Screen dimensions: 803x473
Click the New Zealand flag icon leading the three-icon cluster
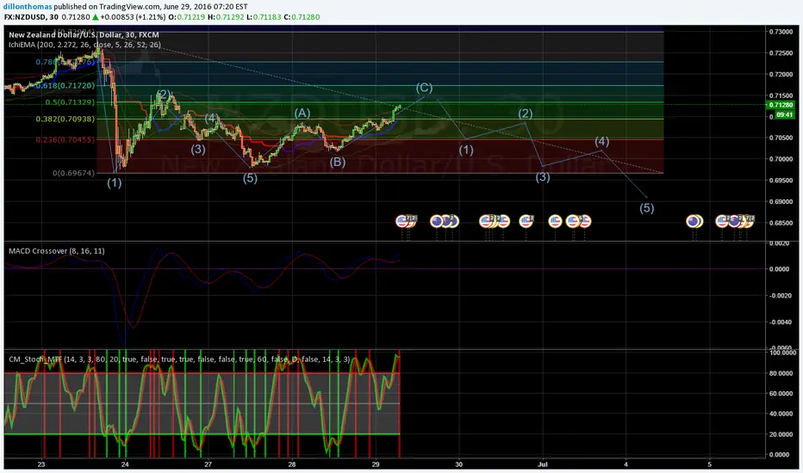pyautogui.click(x=437, y=221)
